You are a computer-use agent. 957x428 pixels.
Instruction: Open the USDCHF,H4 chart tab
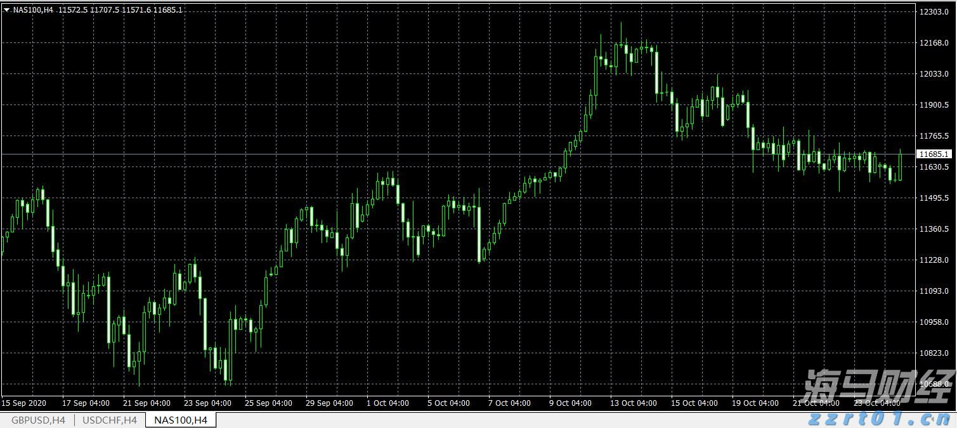[110, 420]
